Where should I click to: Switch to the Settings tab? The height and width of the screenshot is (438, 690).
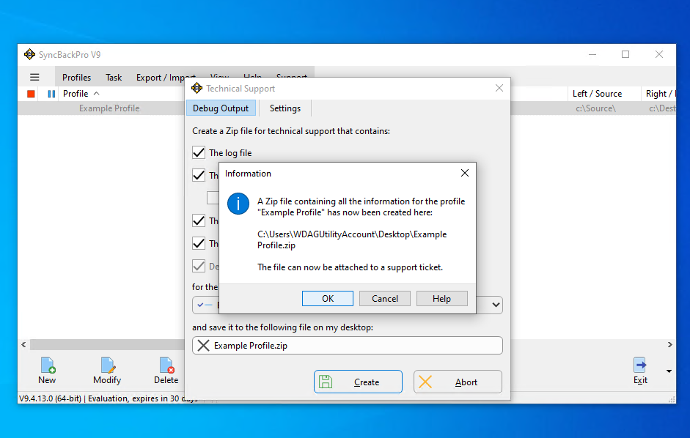285,108
